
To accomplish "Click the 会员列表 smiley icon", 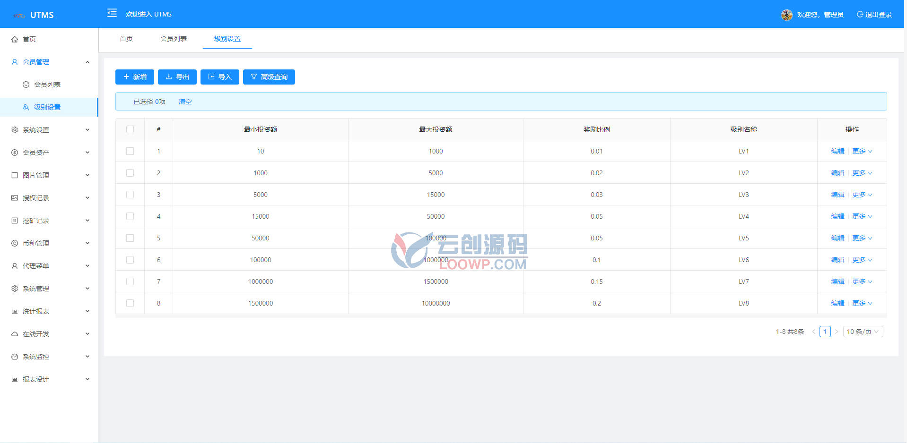I will tap(26, 85).
